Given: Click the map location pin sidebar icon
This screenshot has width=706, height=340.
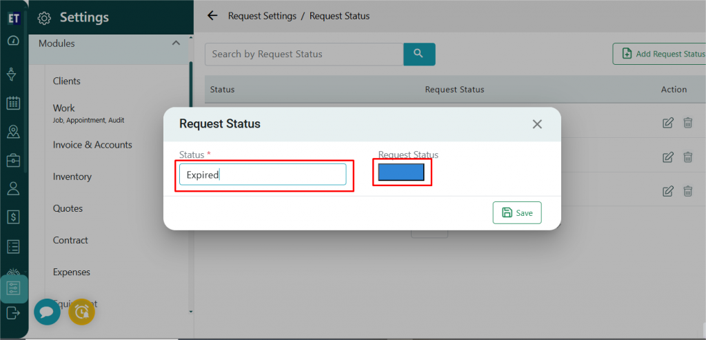Looking at the screenshot, I should click(13, 131).
